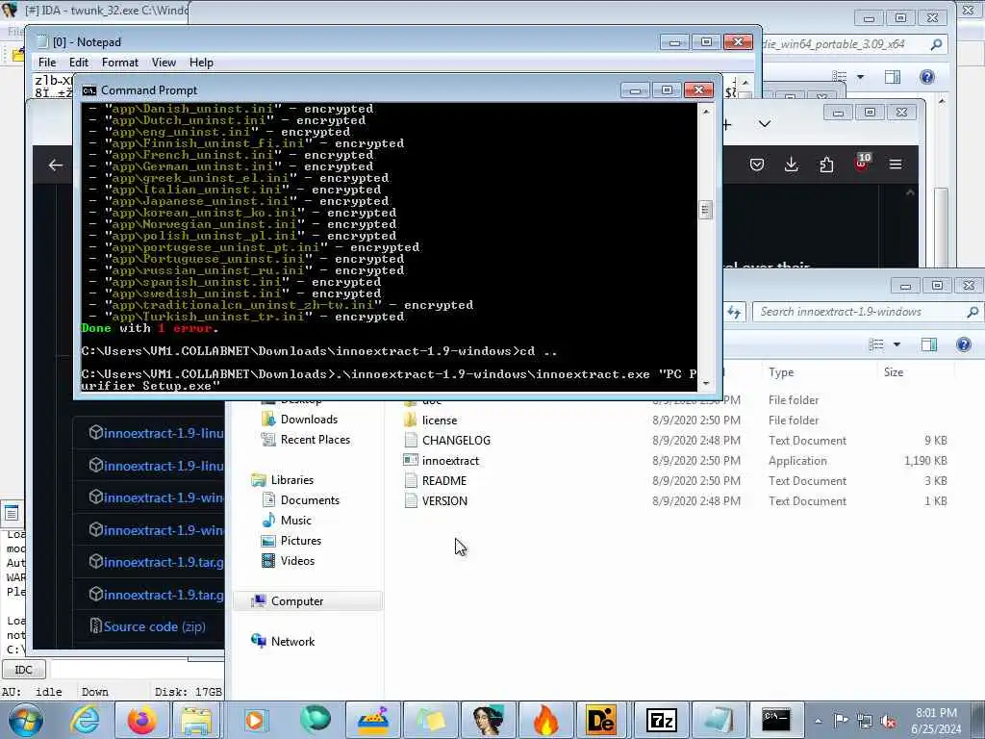The height and width of the screenshot is (739, 985).
Task: Toggle preview pane in innoextract Explorer window
Action: coord(929,344)
